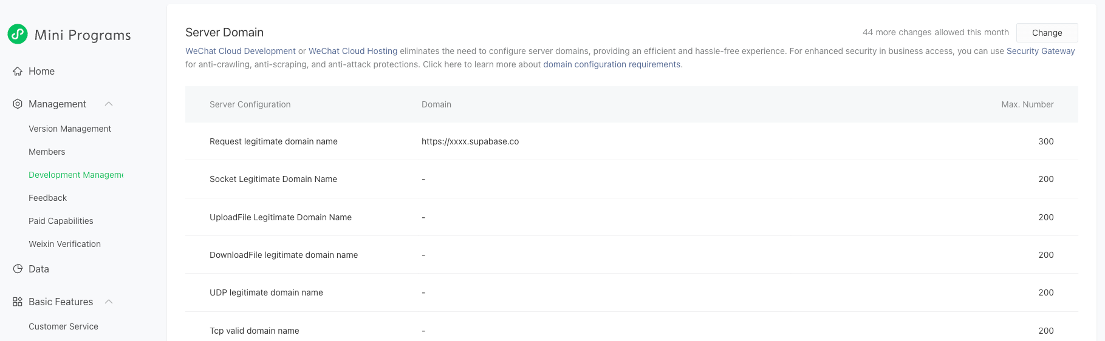This screenshot has width=1105, height=341.
Task: Open Paid Capabilities page
Action: (x=61, y=221)
